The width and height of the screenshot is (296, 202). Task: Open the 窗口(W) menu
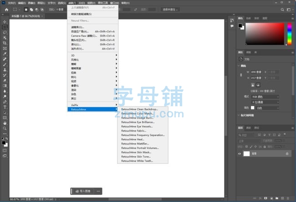pos(115,3)
